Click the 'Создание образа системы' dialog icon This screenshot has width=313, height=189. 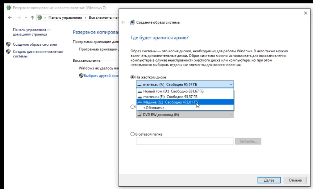tap(132, 22)
